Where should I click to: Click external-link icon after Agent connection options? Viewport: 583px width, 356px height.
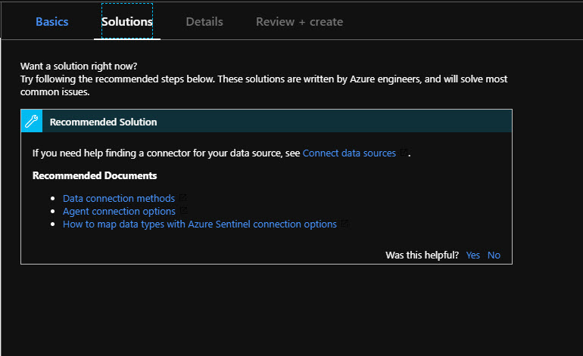pos(182,211)
